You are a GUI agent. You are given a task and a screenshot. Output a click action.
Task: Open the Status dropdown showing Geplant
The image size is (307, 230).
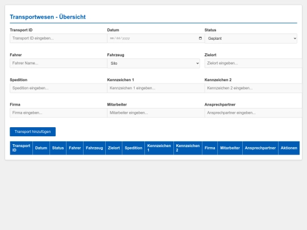pyautogui.click(x=251, y=39)
